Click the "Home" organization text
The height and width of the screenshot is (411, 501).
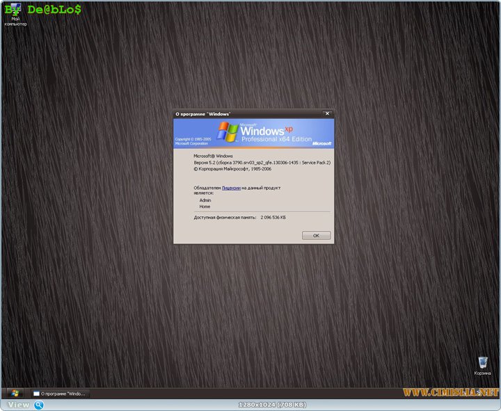coord(205,207)
